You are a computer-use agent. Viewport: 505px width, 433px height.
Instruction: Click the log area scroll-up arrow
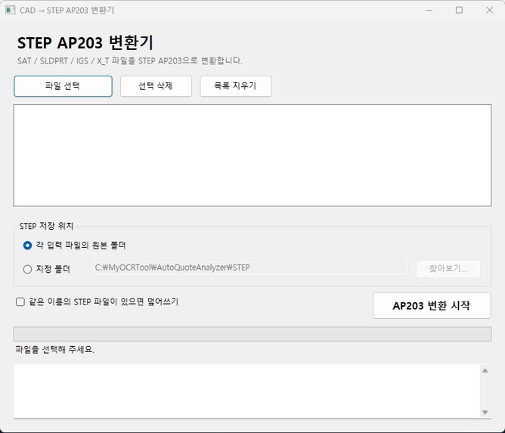pos(485,370)
